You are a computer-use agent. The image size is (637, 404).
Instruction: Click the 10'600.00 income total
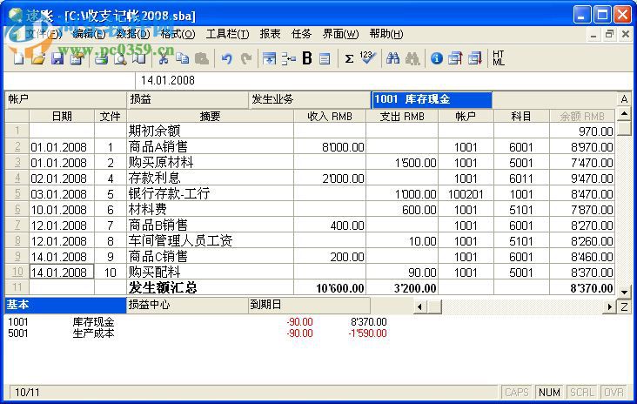point(330,287)
